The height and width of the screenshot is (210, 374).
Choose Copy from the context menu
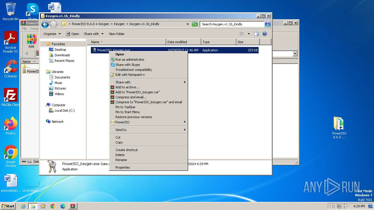coord(148,142)
